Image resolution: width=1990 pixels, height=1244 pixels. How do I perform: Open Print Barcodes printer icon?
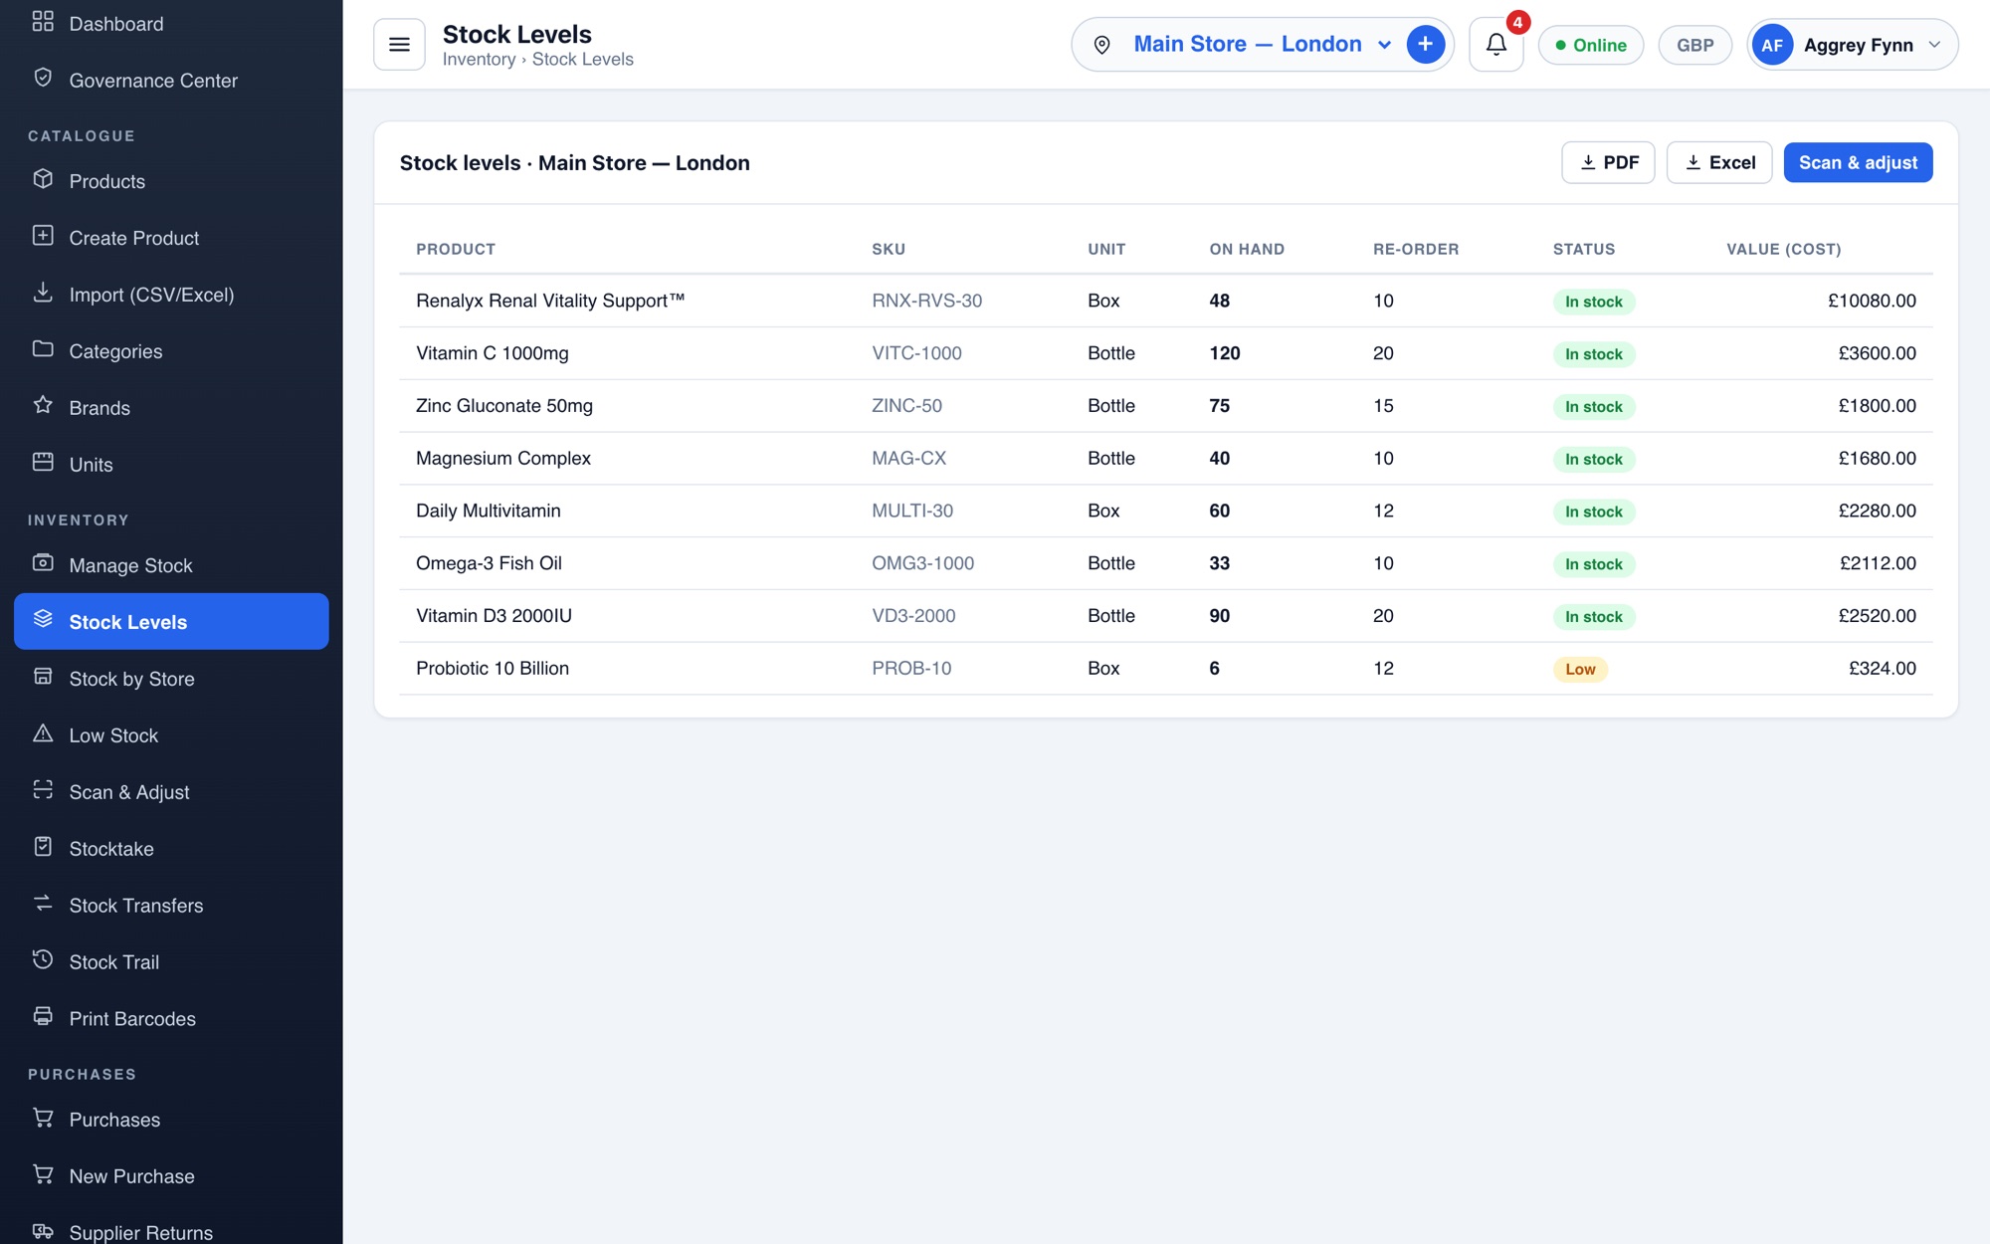click(43, 1017)
